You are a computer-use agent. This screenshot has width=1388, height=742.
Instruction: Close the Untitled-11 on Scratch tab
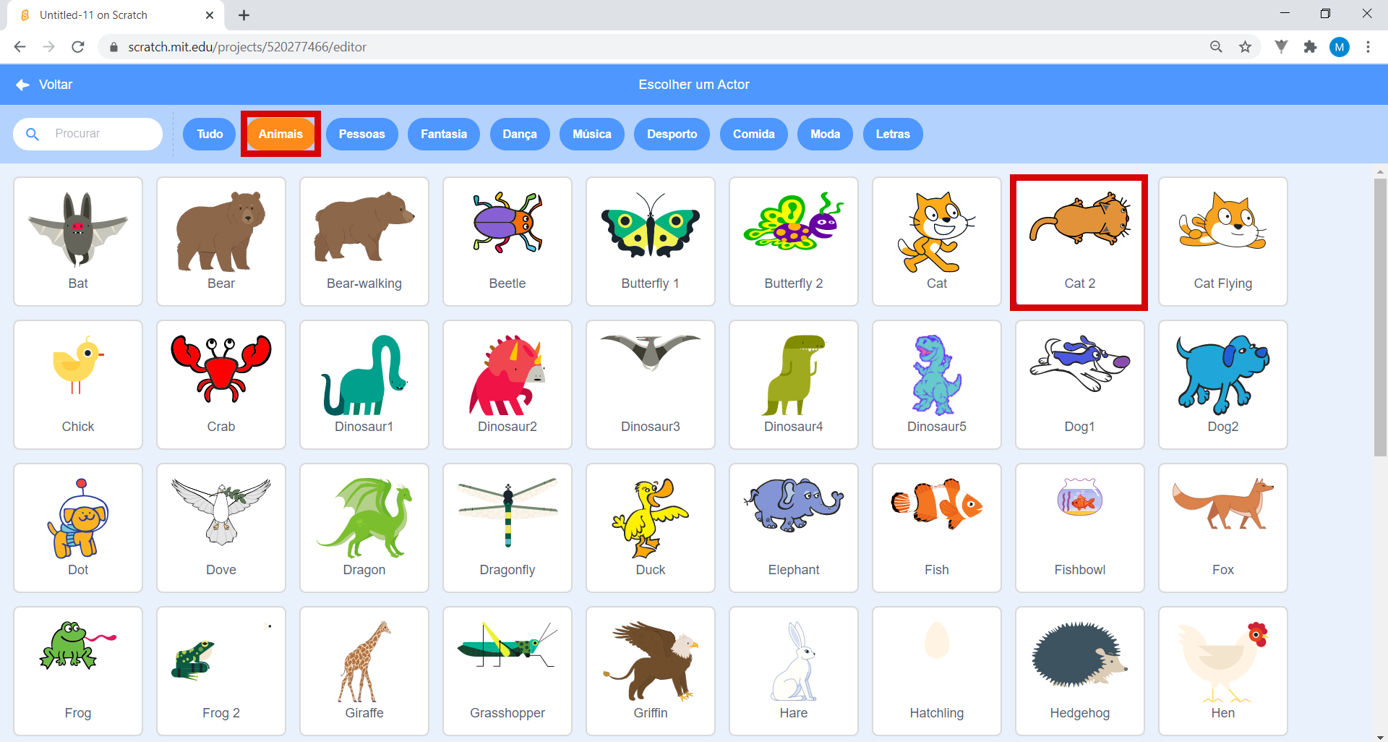pos(210,15)
